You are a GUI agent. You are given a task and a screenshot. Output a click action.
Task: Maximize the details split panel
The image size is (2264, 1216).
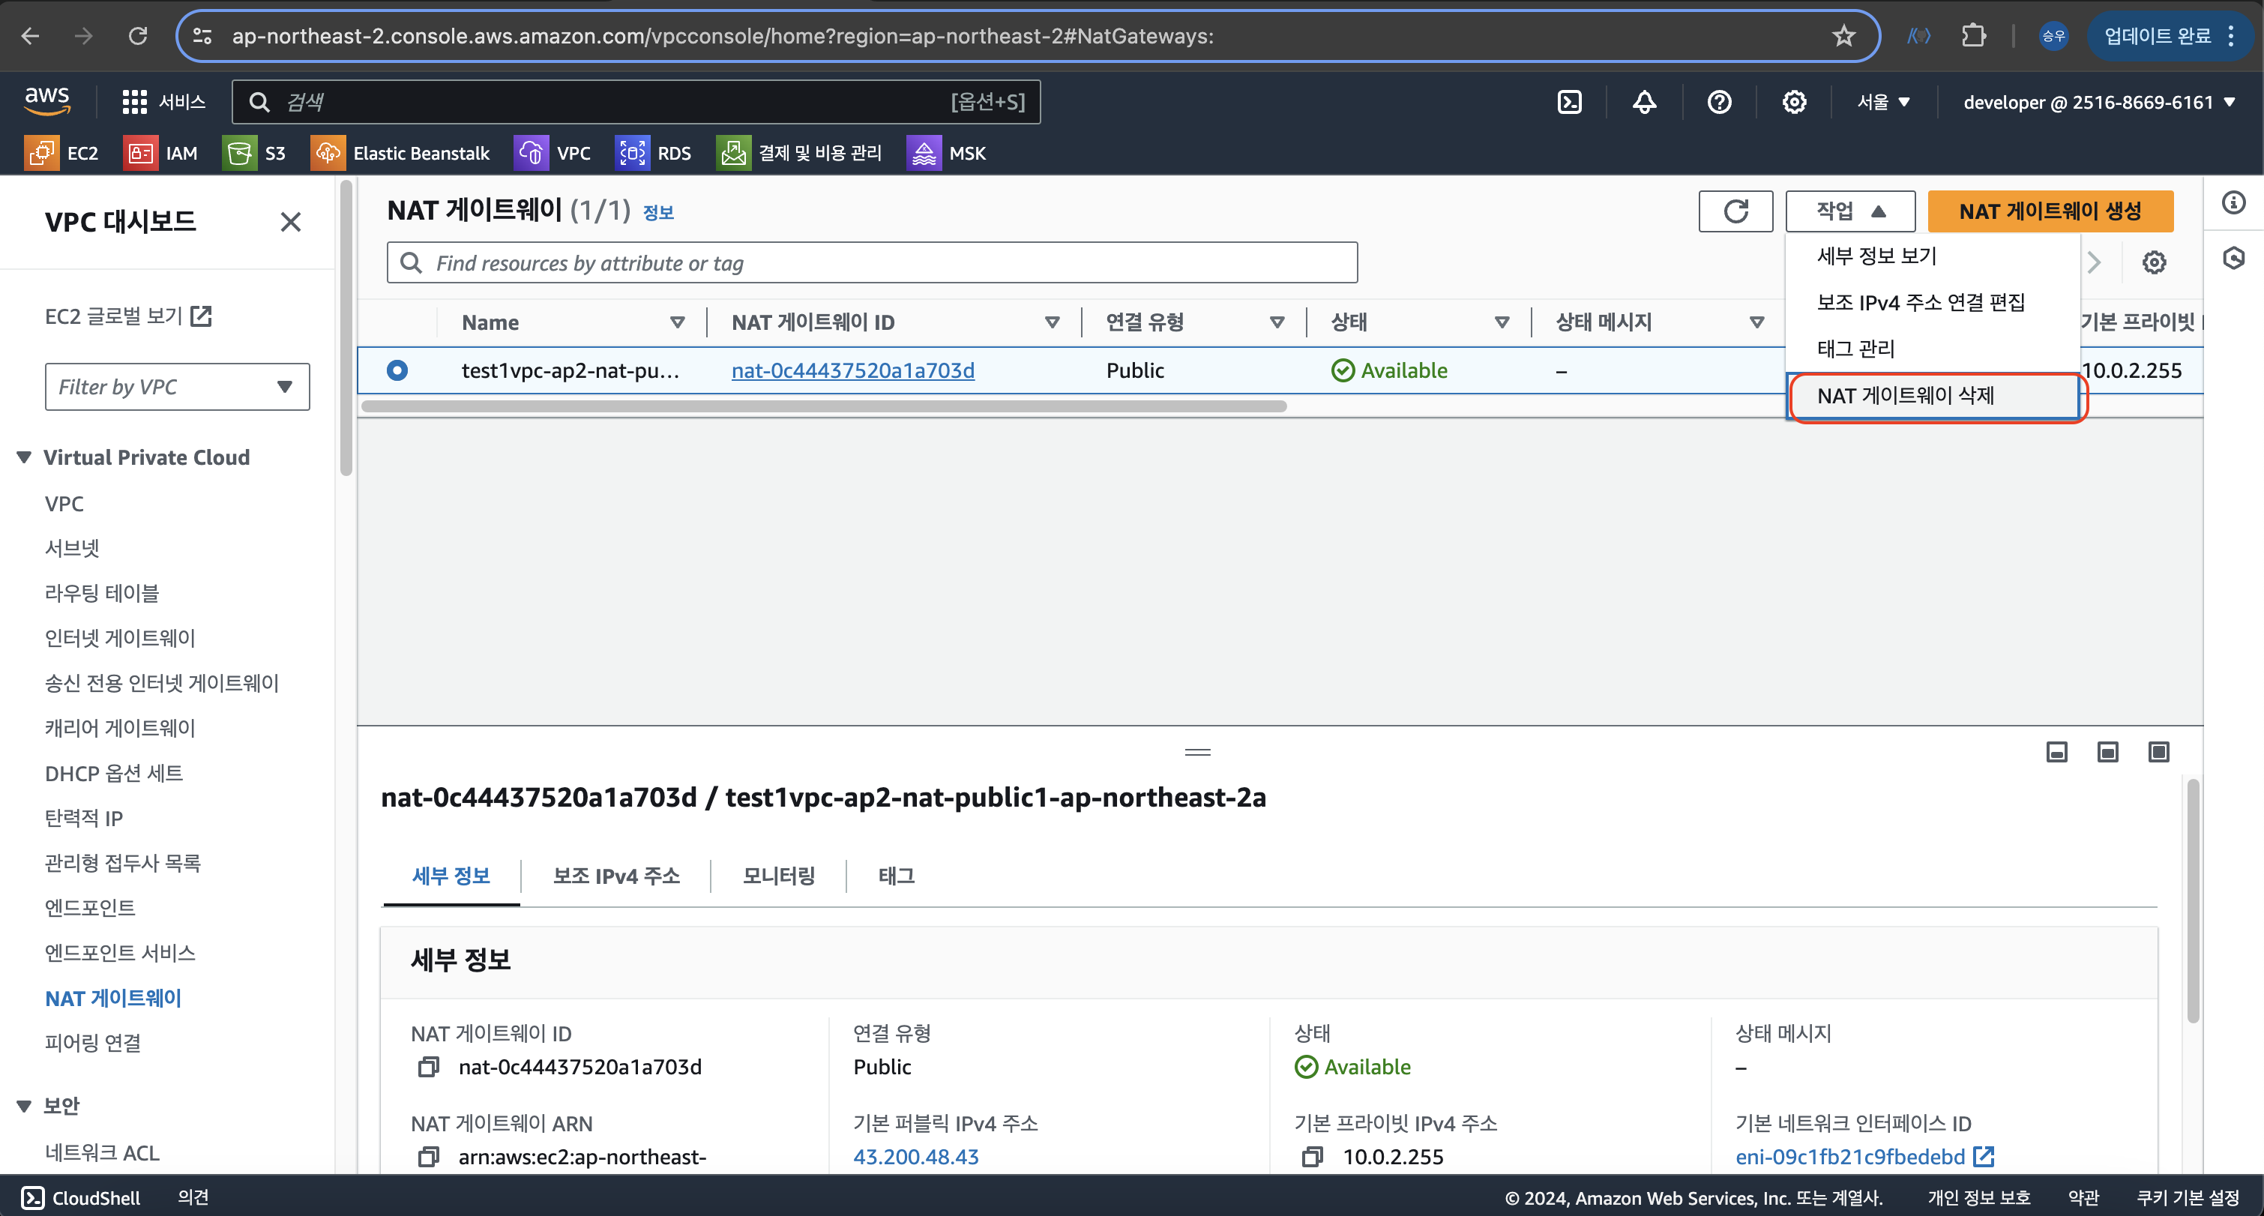[x=2158, y=752]
